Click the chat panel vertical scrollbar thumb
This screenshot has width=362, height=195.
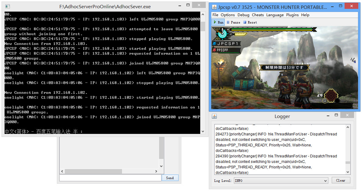point(161,148)
